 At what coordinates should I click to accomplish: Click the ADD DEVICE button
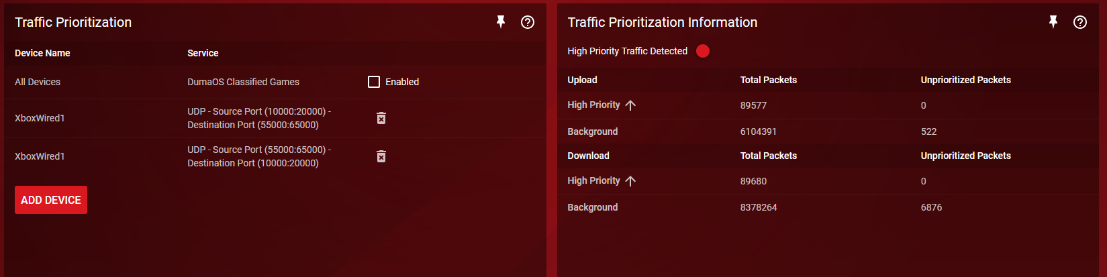coord(51,200)
